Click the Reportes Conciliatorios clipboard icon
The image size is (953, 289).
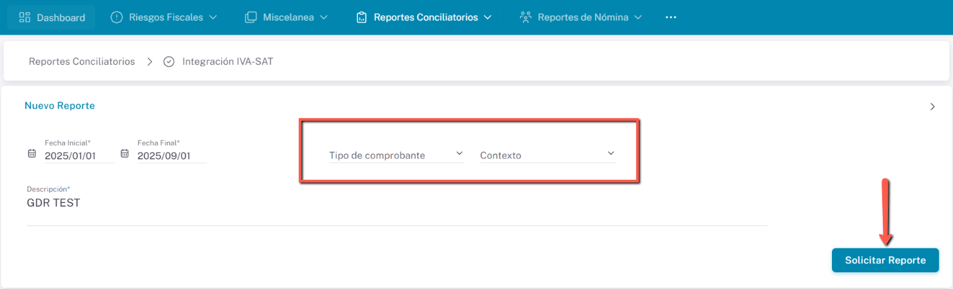361,17
